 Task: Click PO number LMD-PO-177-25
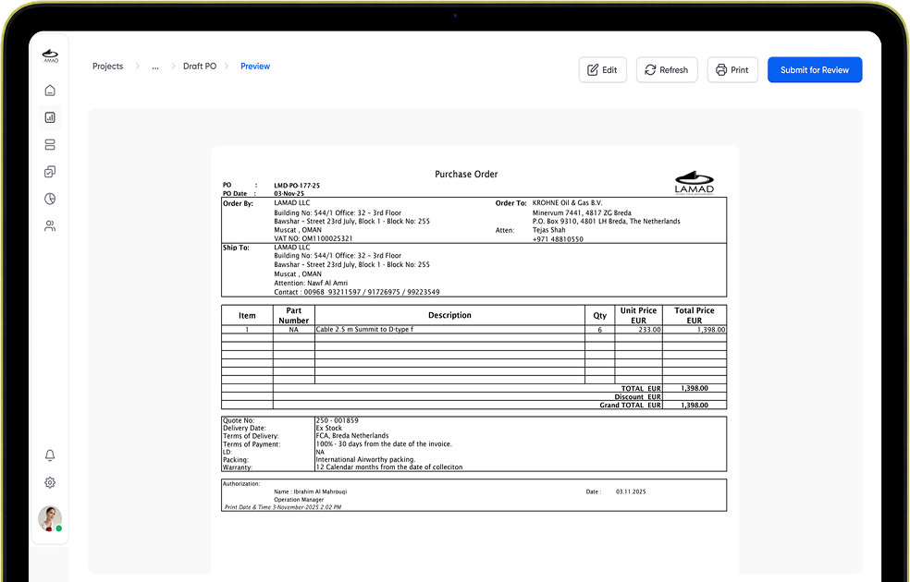pos(297,186)
